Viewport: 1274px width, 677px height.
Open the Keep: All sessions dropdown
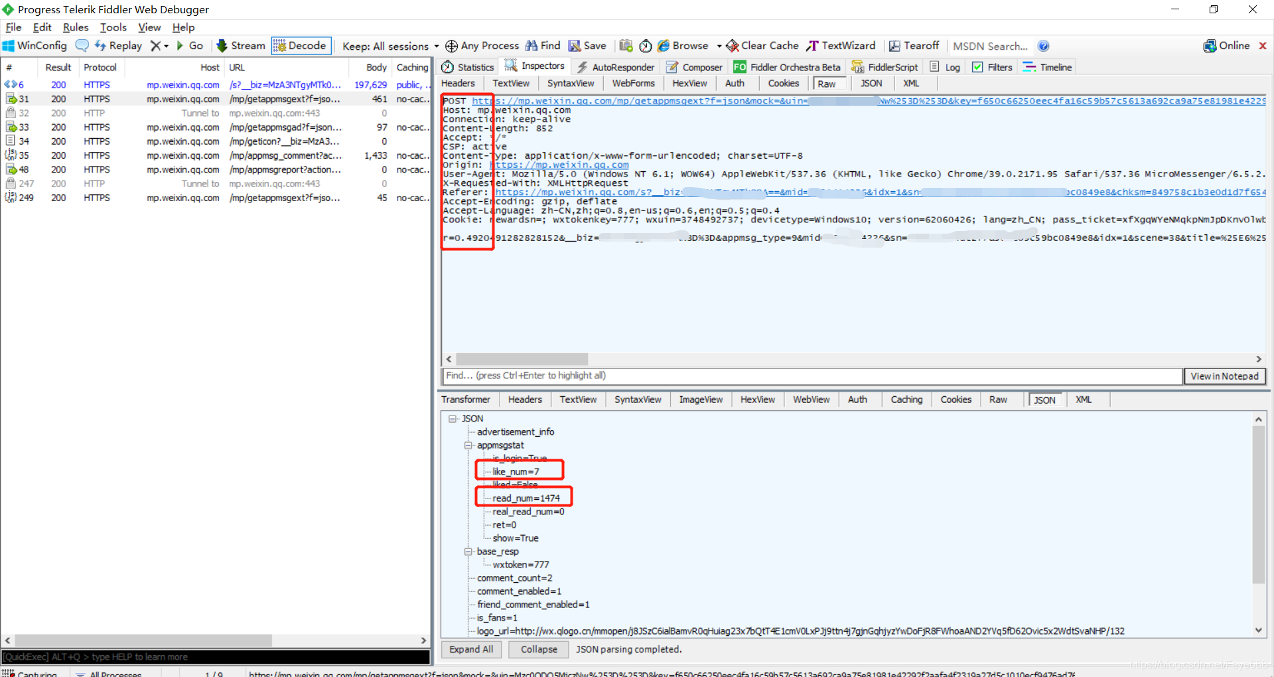coord(390,46)
